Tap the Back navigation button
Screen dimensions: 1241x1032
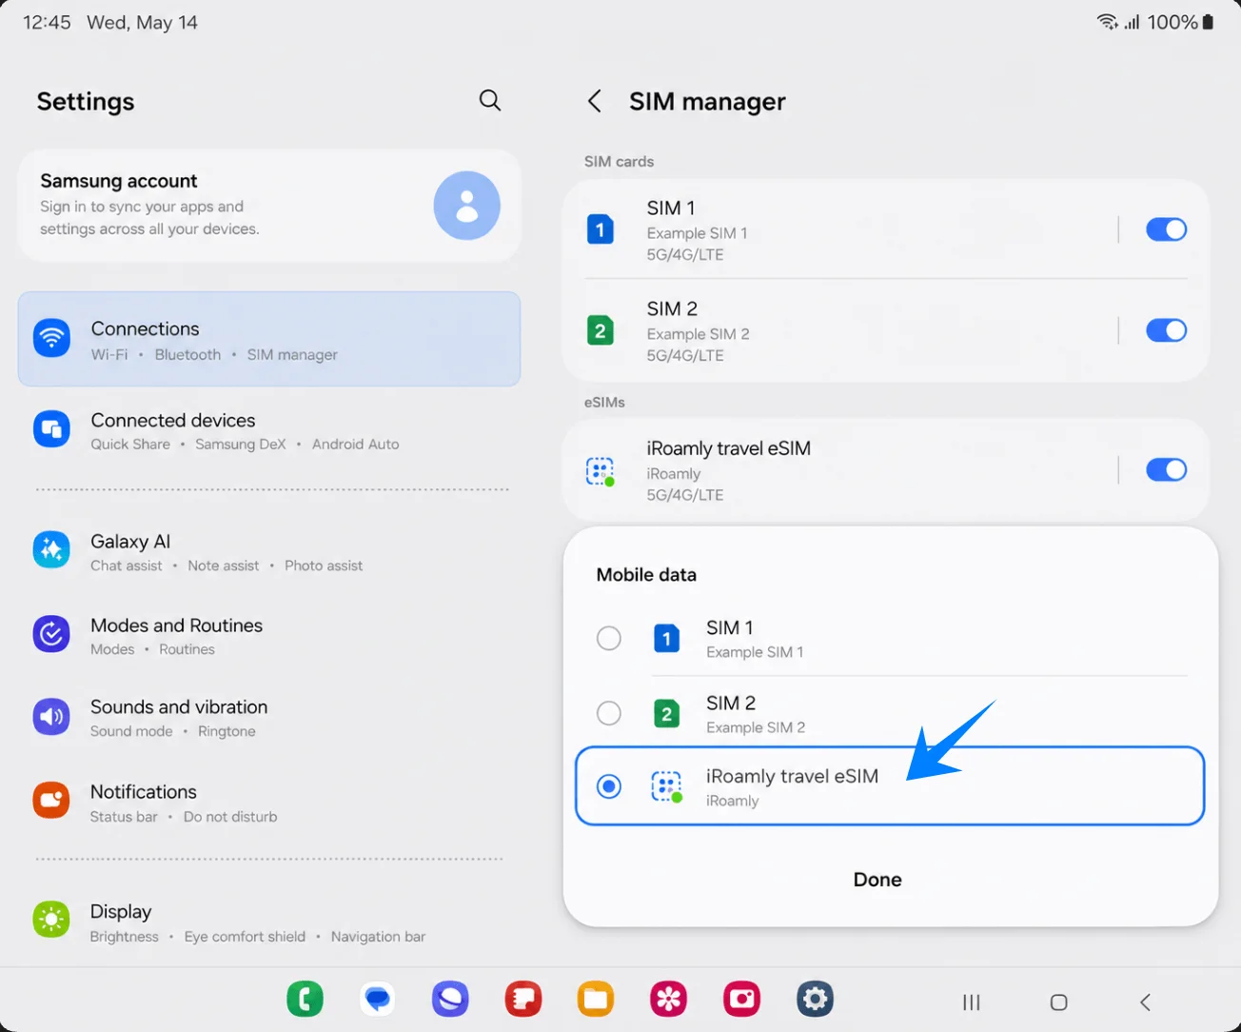point(1146,1002)
